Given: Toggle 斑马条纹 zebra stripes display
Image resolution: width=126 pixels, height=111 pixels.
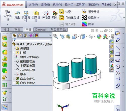Looking at the screenshot, I should [x=90, y=18].
